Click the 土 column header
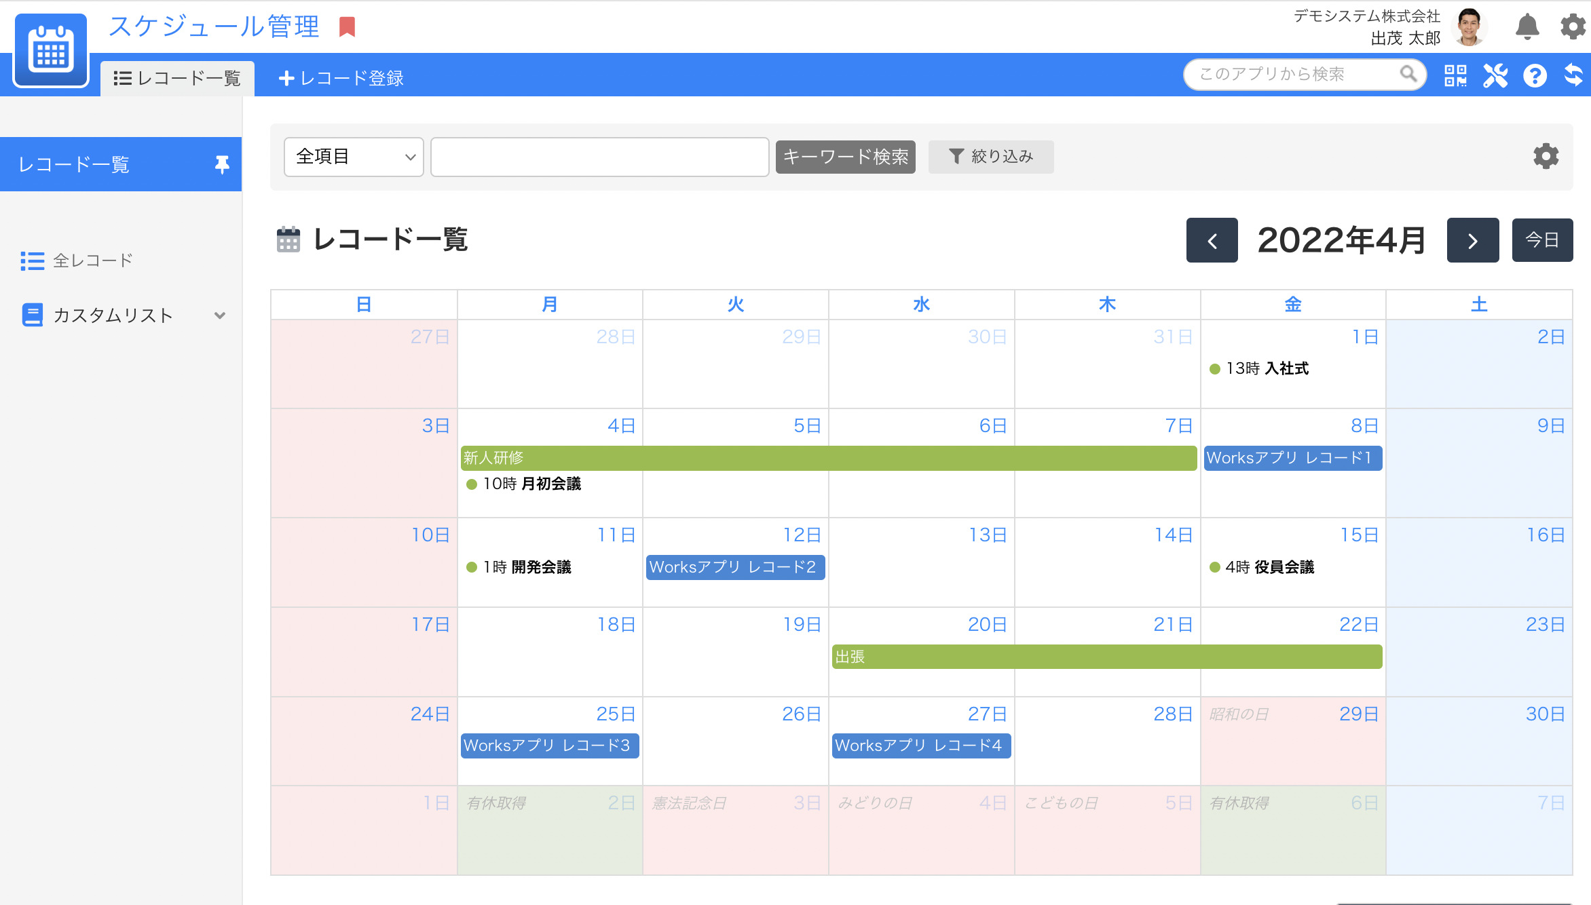Image resolution: width=1591 pixels, height=905 pixels. [x=1479, y=305]
